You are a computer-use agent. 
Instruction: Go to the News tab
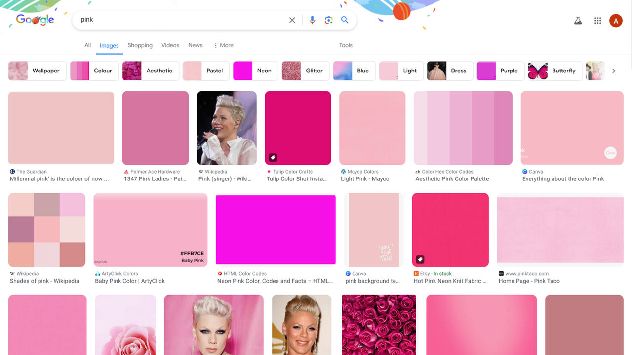[x=196, y=45]
